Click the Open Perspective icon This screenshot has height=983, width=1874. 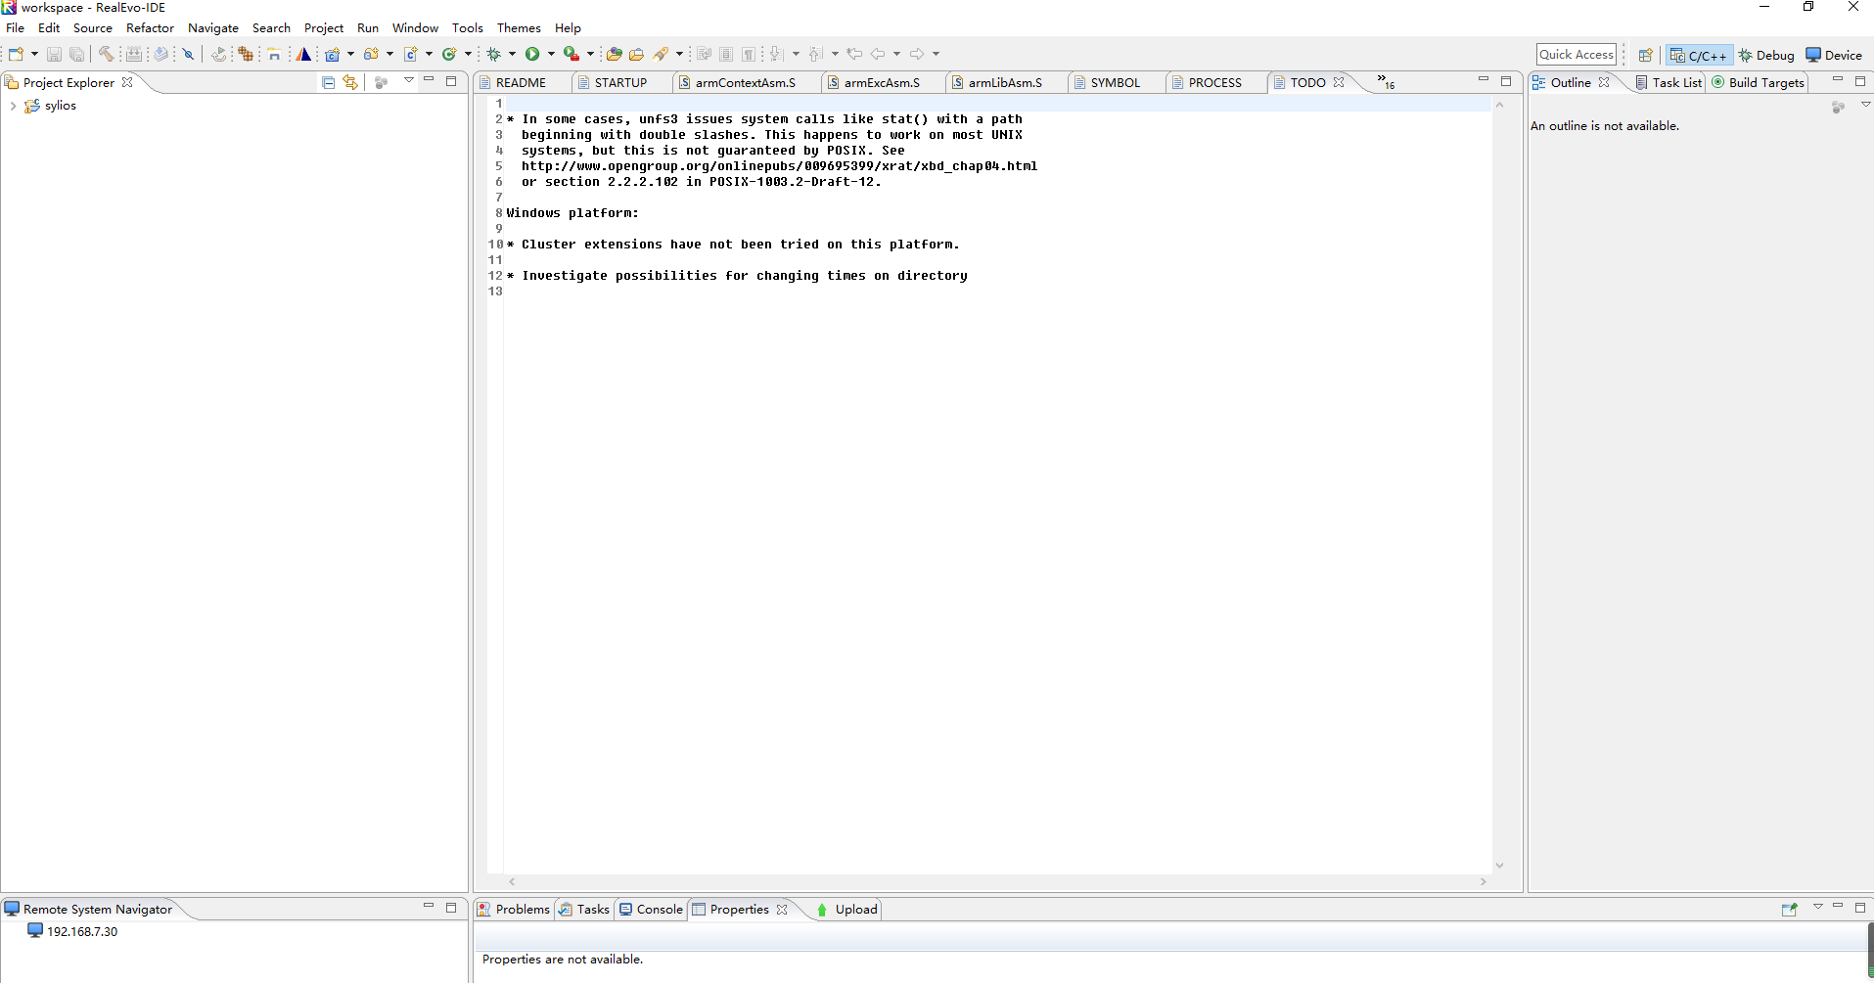point(1646,55)
